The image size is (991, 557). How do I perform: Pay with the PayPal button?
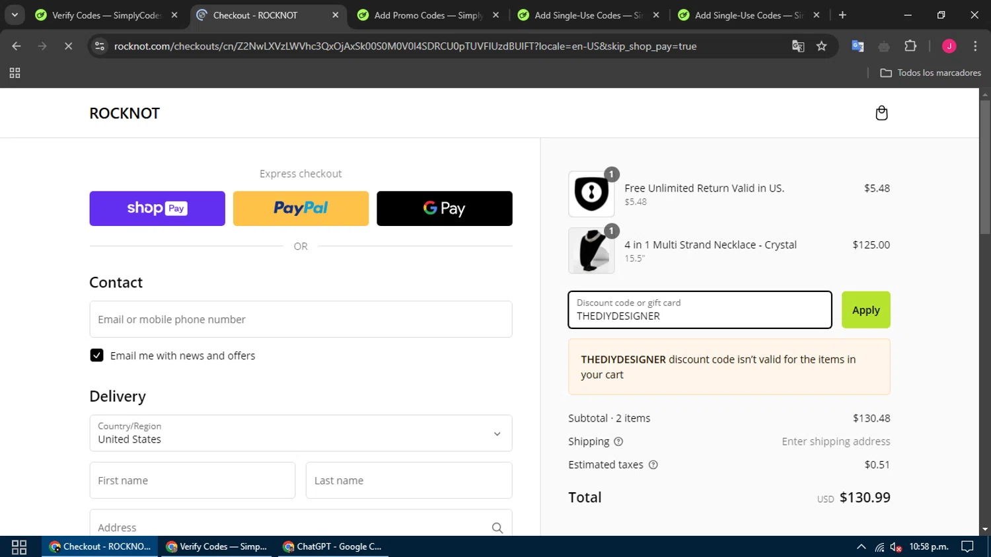pyautogui.click(x=301, y=209)
